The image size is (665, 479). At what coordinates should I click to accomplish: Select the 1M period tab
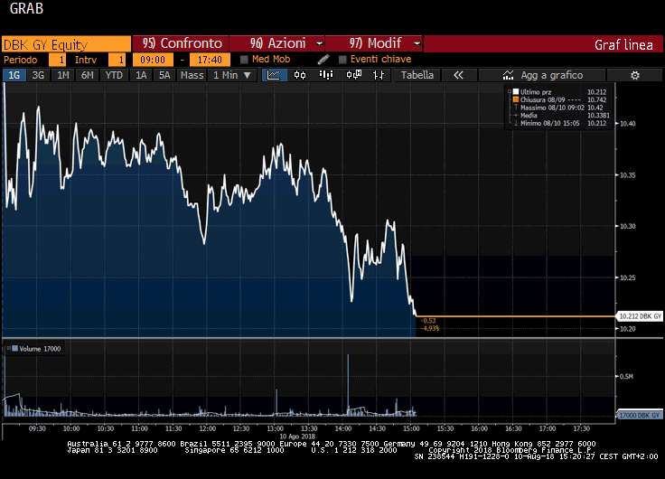coord(62,75)
